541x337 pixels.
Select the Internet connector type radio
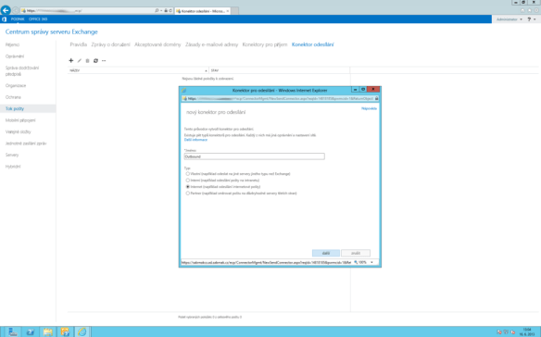pos(188,187)
